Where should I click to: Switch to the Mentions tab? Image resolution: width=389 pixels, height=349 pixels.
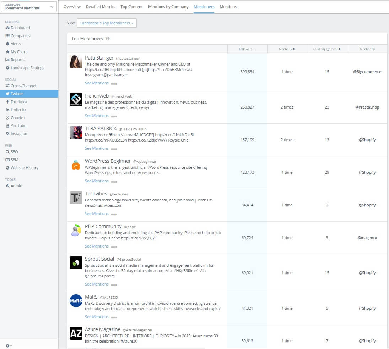(x=228, y=7)
